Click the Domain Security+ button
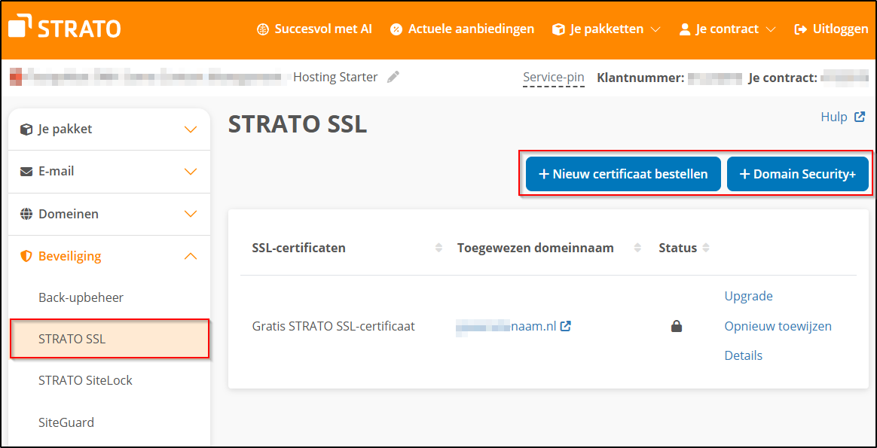 [x=798, y=173]
